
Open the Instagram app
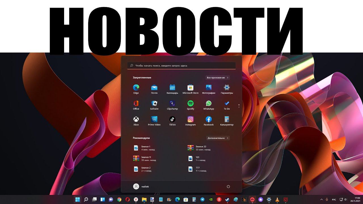pyautogui.click(x=191, y=121)
